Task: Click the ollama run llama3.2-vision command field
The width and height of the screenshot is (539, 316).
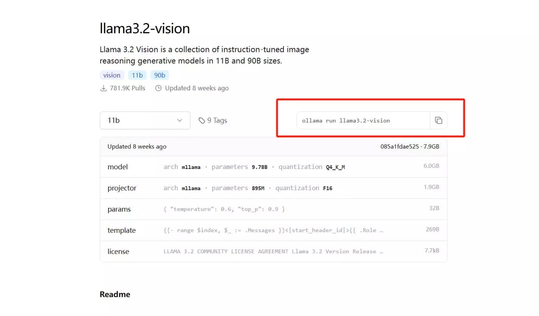Action: (x=363, y=121)
